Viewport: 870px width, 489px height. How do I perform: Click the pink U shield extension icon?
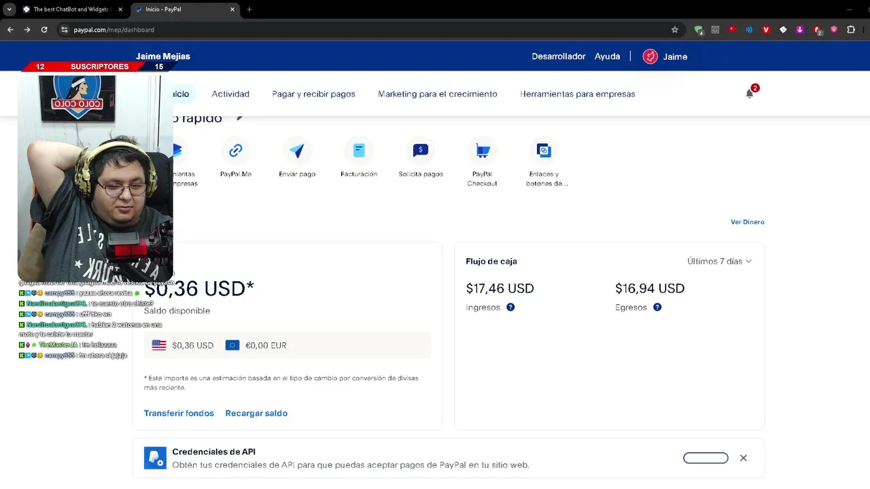click(x=834, y=30)
